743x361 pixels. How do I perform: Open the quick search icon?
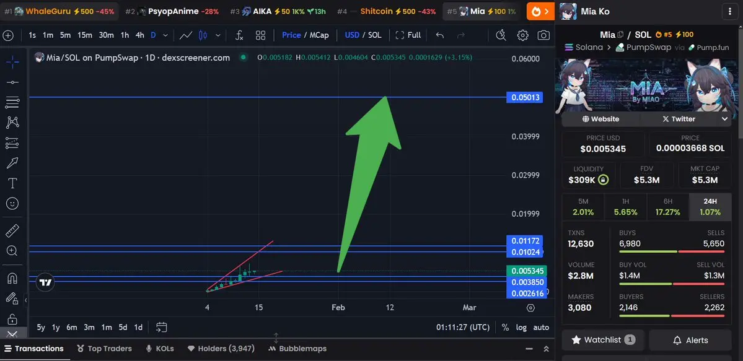pos(501,35)
